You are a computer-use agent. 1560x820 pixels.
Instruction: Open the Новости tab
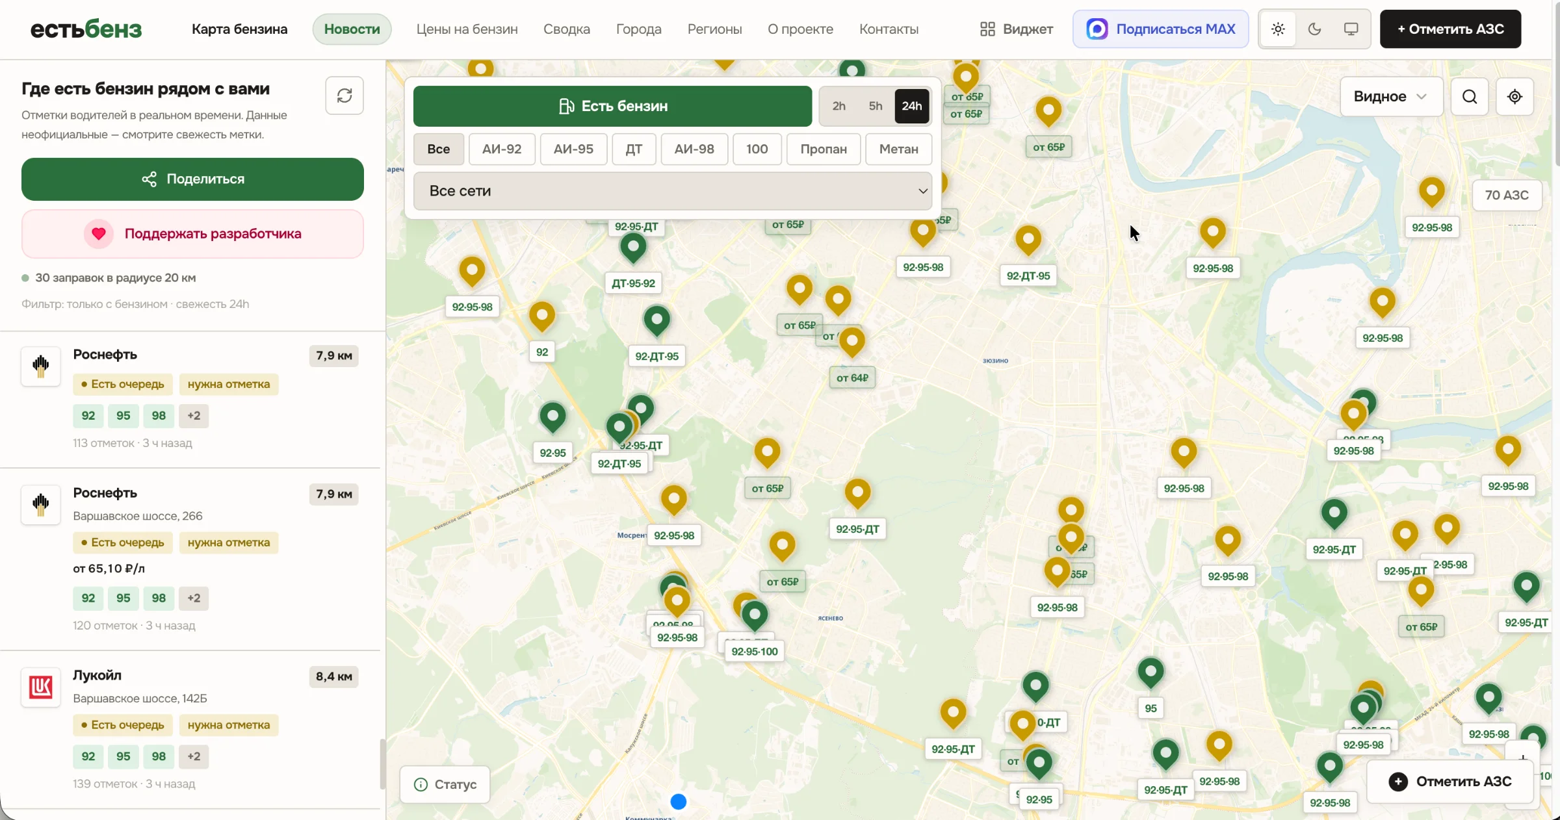point(352,29)
